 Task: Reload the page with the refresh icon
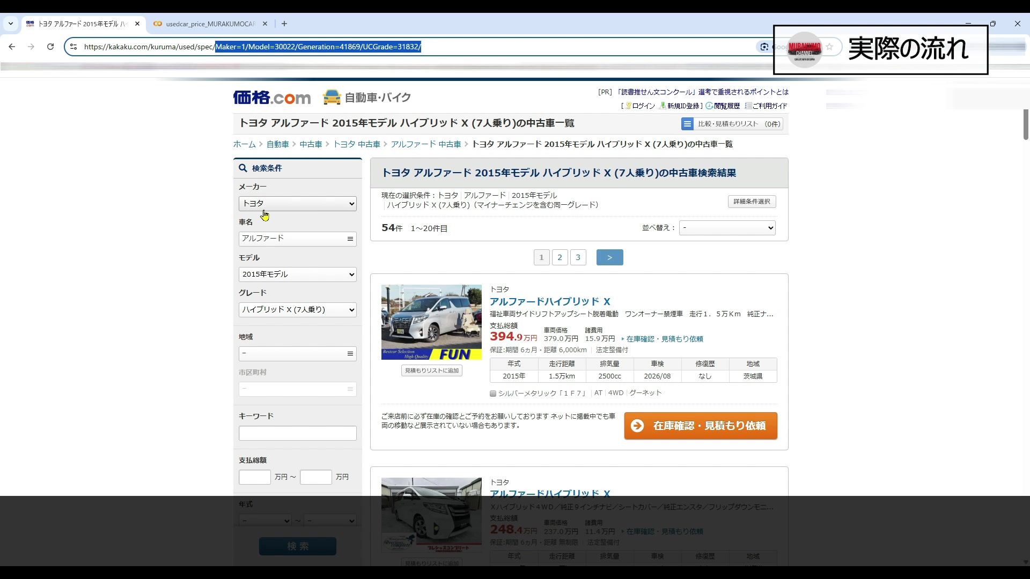coord(50,47)
